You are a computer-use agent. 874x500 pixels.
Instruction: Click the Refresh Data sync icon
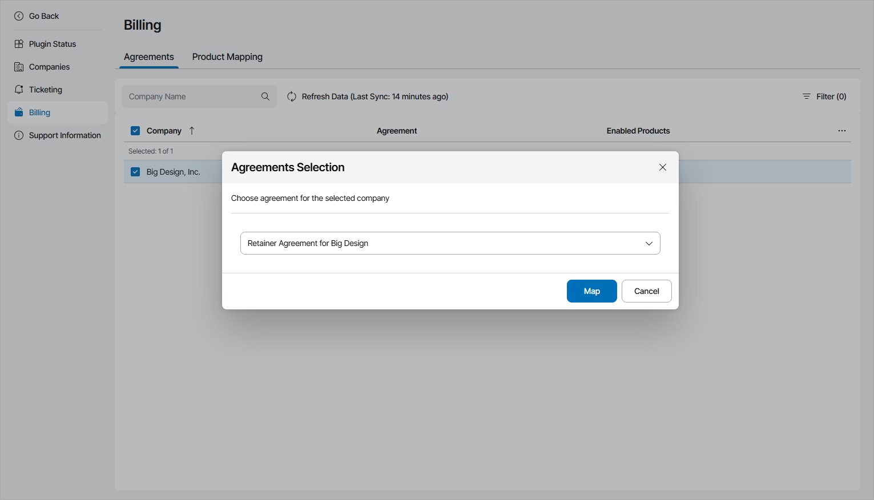tap(292, 96)
